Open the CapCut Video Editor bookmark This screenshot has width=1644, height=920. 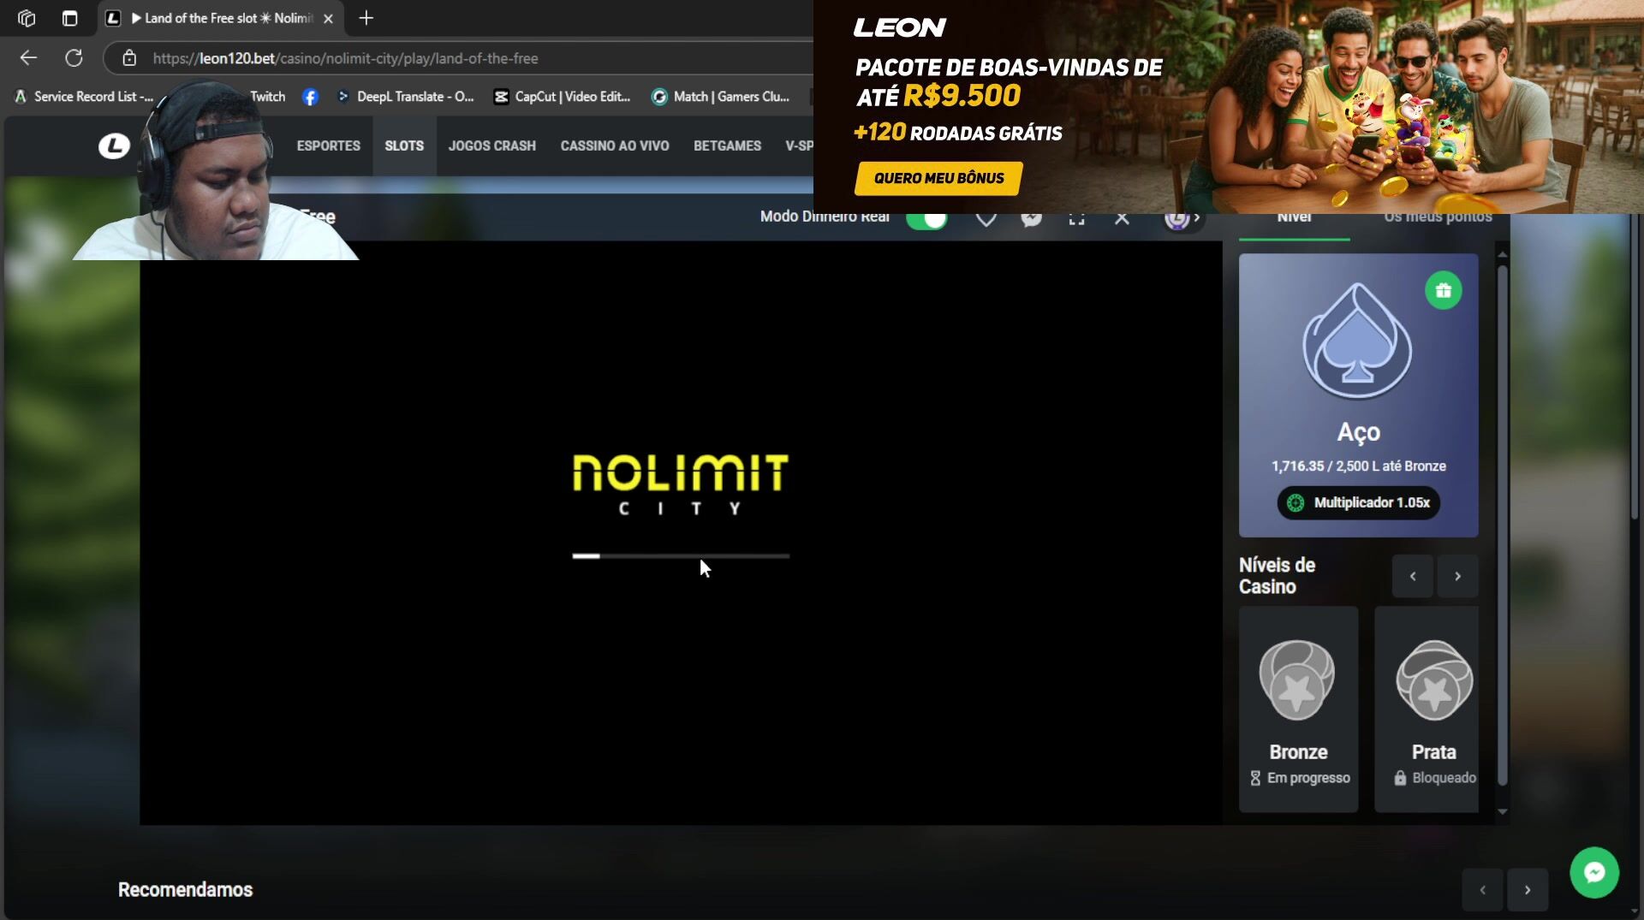click(562, 97)
